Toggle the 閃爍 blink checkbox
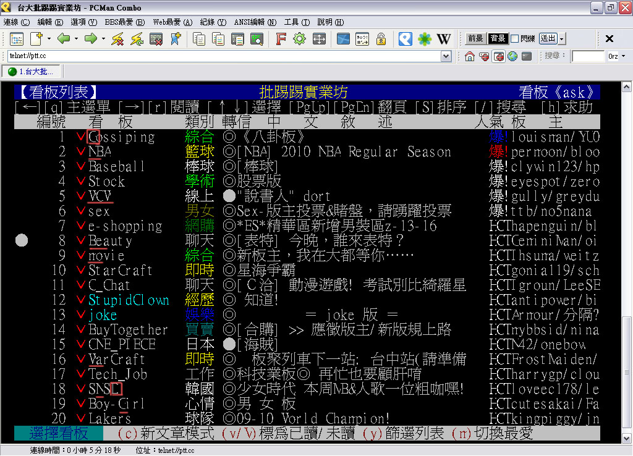 click(x=515, y=39)
